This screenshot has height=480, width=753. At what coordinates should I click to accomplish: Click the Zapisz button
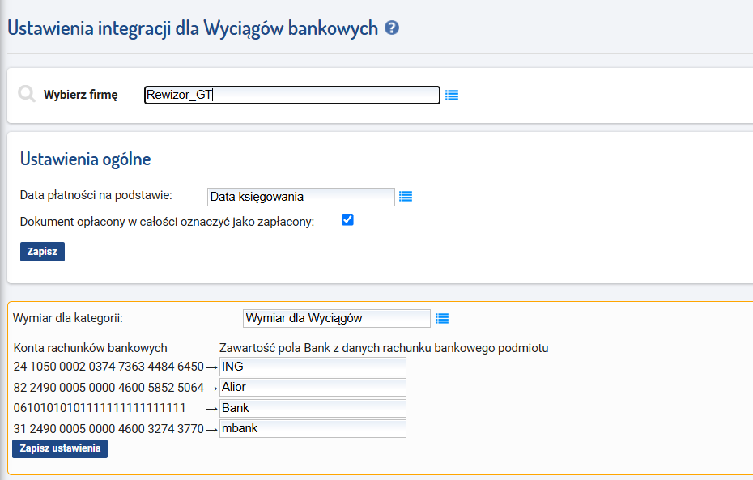[x=42, y=252]
